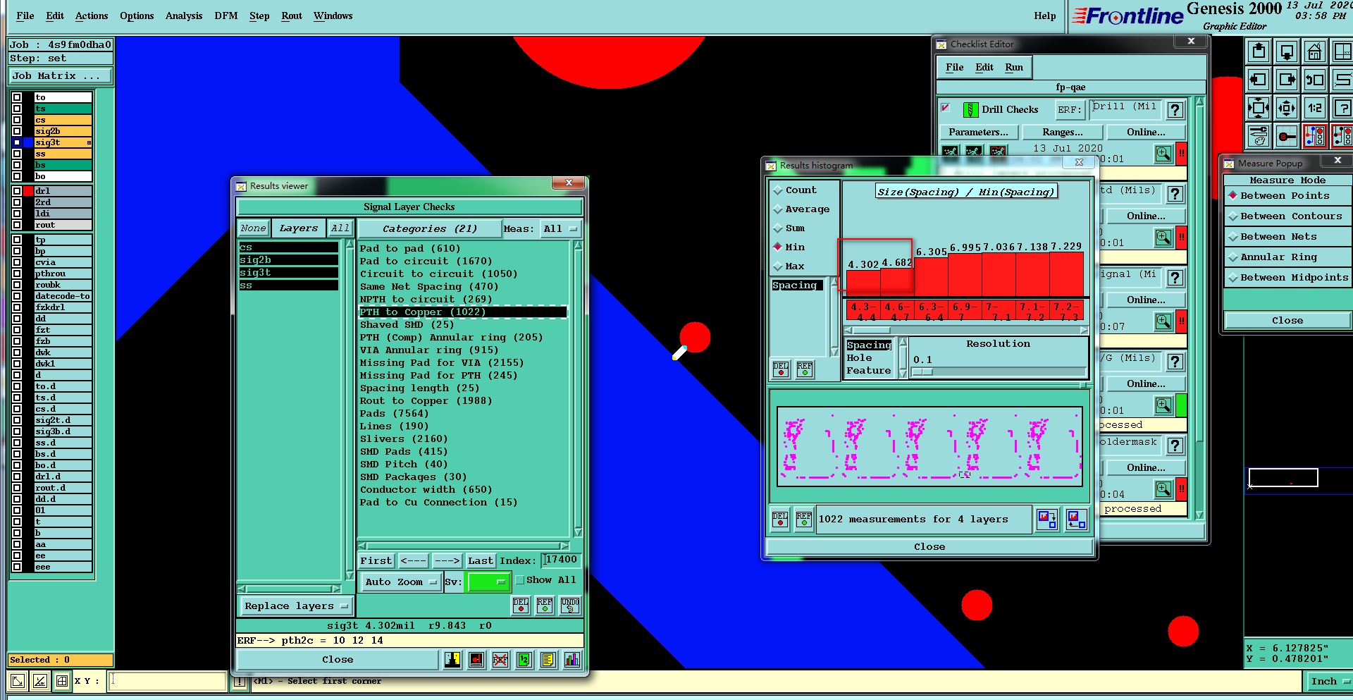Select Annular Ring measure mode

click(x=1287, y=257)
